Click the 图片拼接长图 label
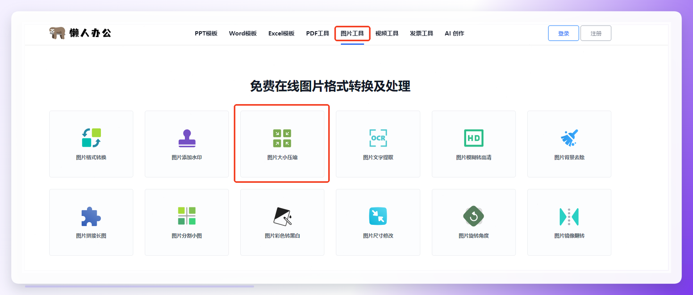This screenshot has height=295, width=693. pos(91,236)
